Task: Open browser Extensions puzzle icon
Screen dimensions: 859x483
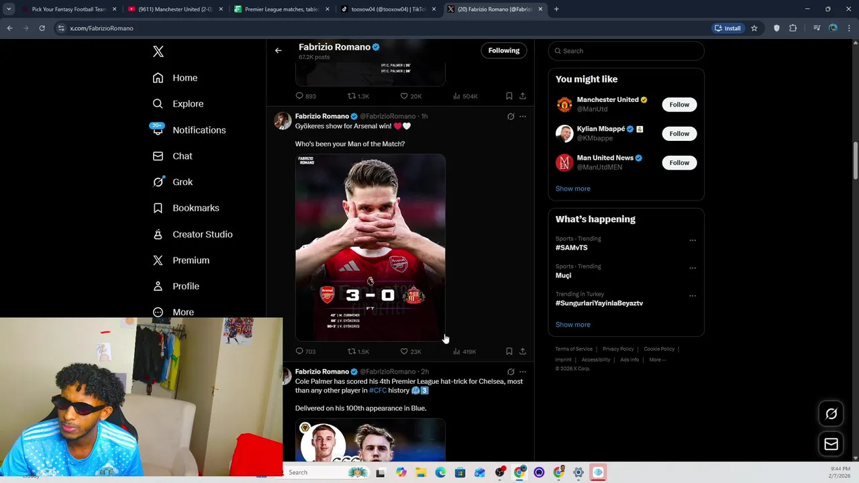Action: 793,28
